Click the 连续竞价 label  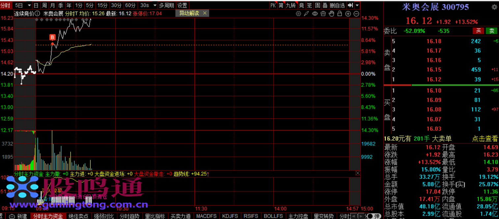coord(24,13)
